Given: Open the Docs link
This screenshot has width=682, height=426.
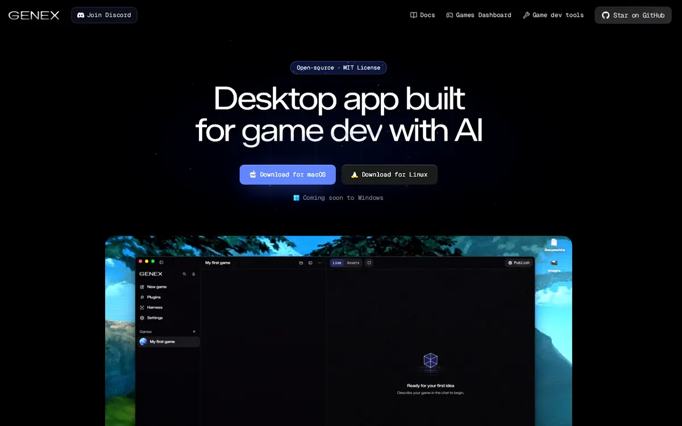Looking at the screenshot, I should (423, 15).
